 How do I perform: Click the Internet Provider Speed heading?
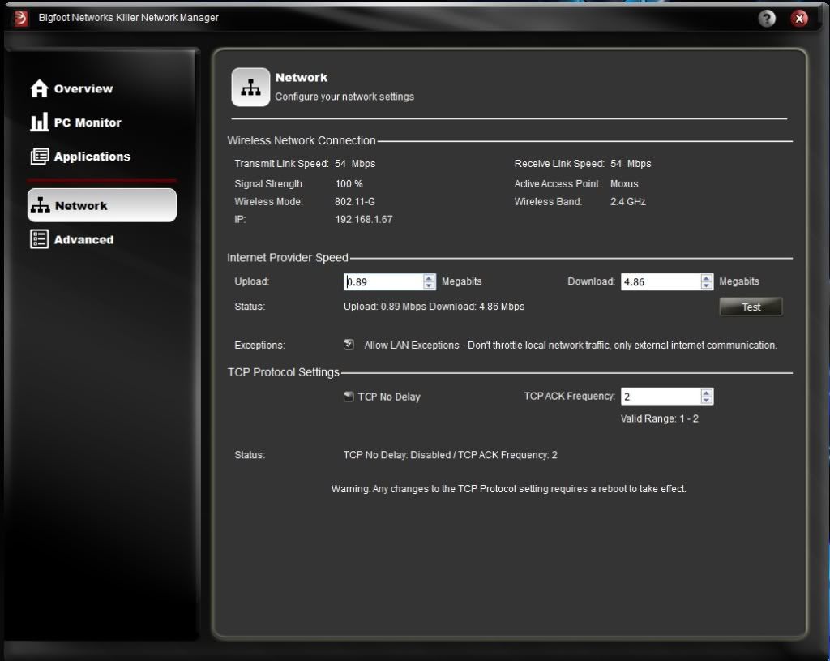click(288, 257)
